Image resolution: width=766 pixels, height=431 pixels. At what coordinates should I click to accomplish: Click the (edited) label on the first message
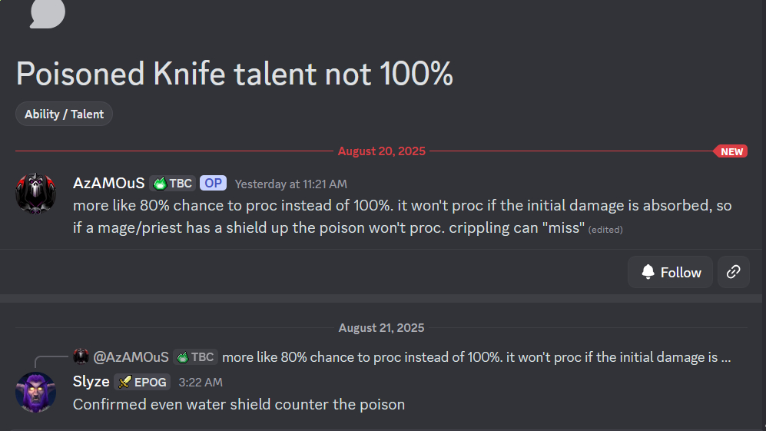(605, 229)
